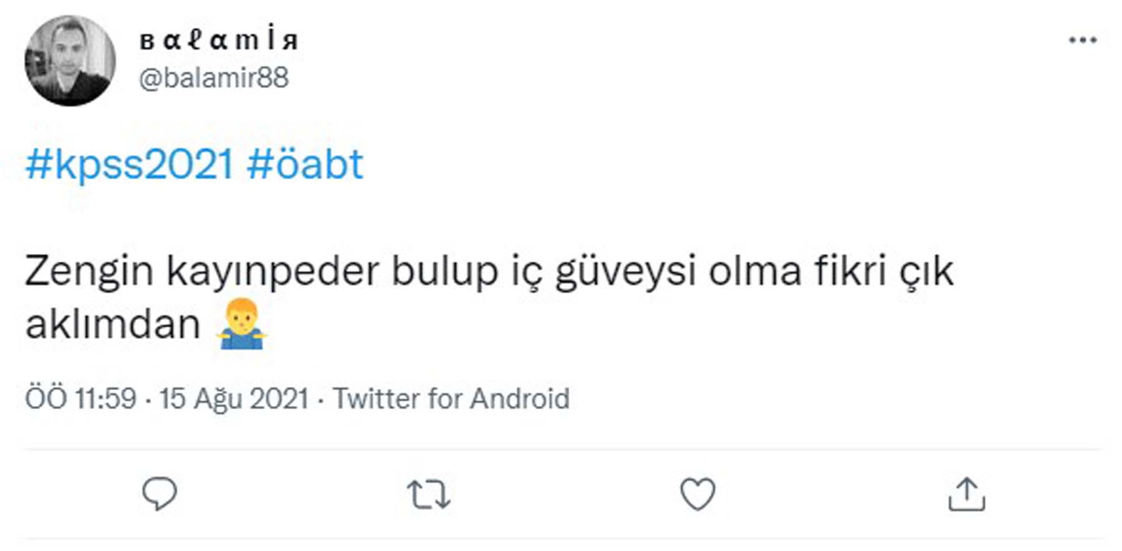1122x551 pixels.
Task: Expand the tweet actions via ellipsis
Action: tap(1083, 39)
